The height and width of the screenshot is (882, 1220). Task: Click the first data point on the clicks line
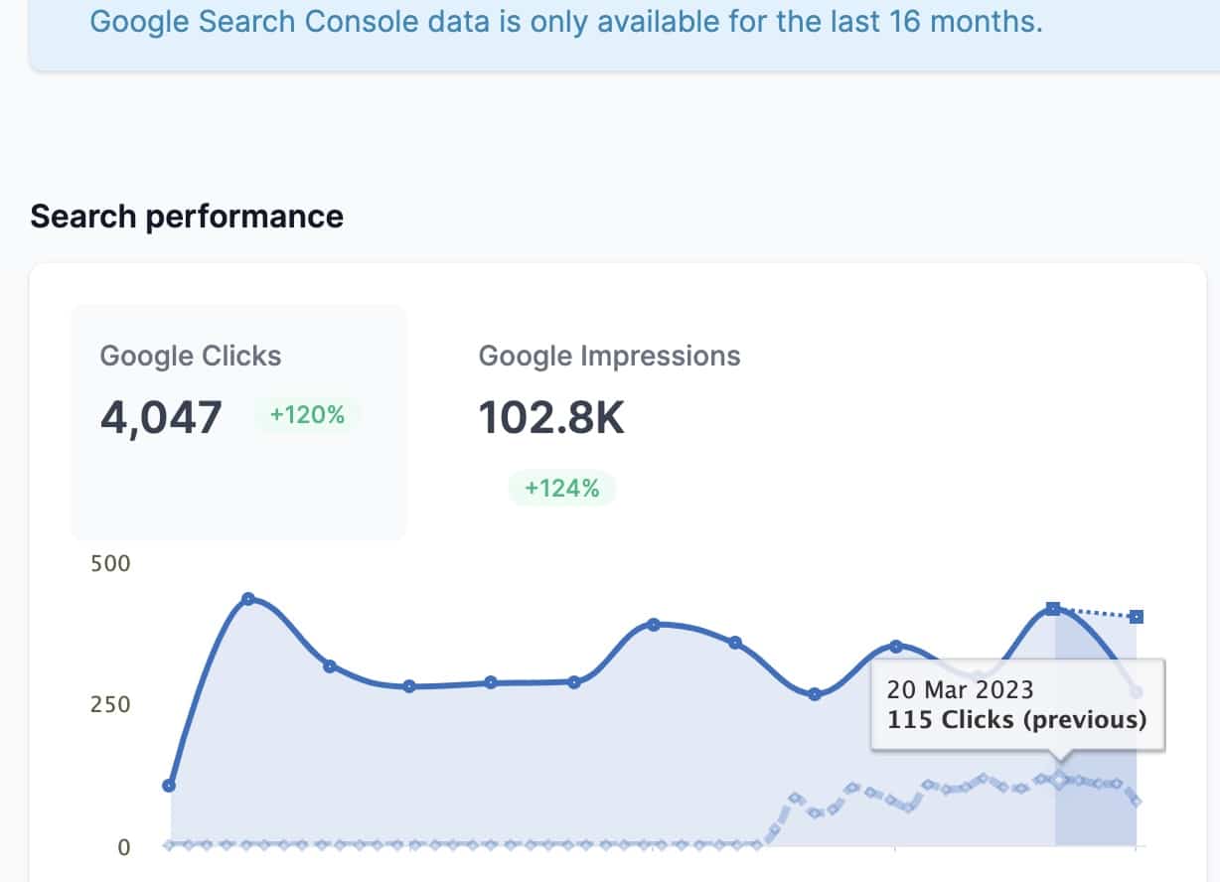[x=169, y=786]
